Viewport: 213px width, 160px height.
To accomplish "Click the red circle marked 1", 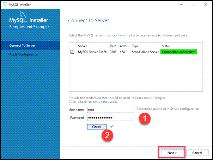I will click(145, 119).
